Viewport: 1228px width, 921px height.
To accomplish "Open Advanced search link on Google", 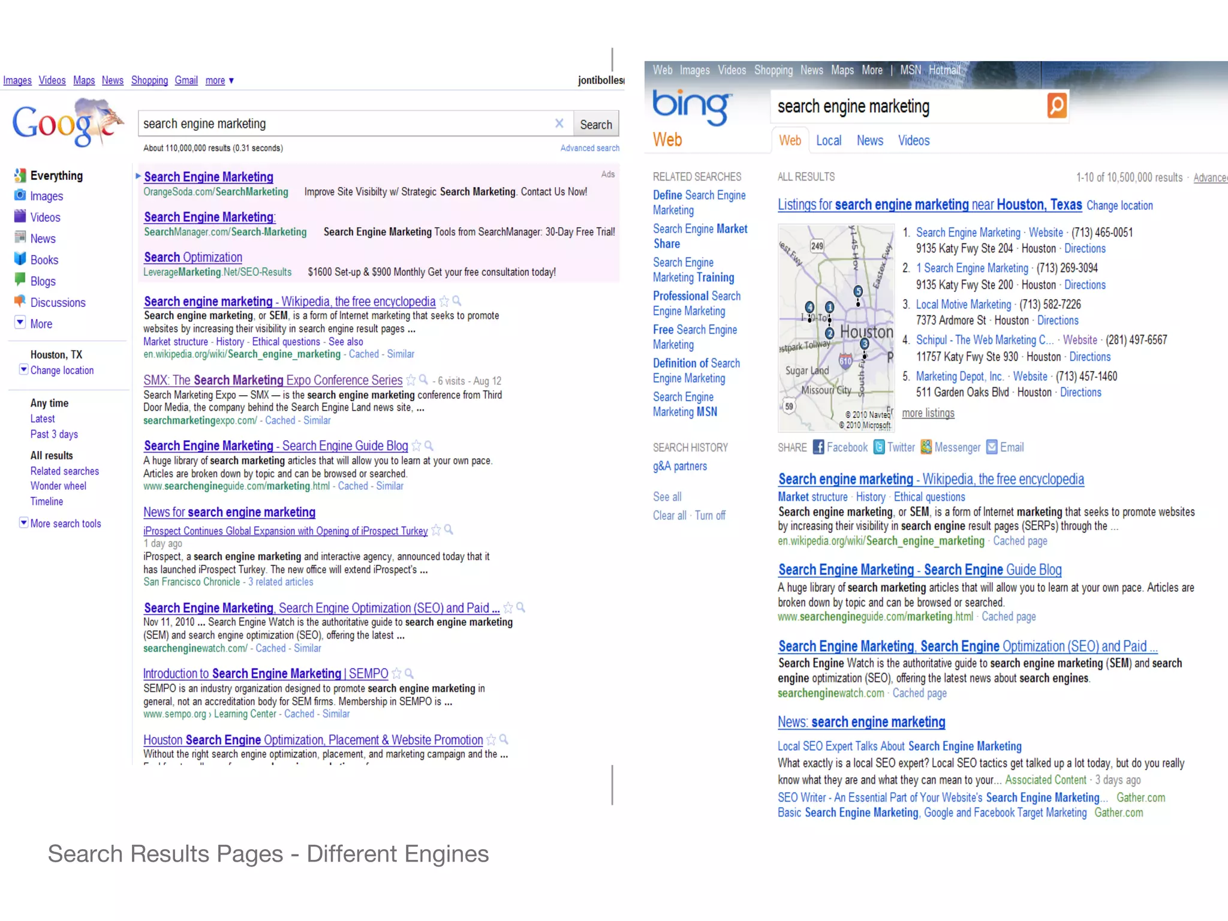I will click(590, 148).
